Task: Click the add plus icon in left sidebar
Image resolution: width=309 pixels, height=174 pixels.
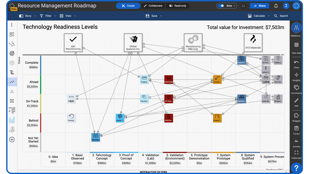Action: coord(12,140)
